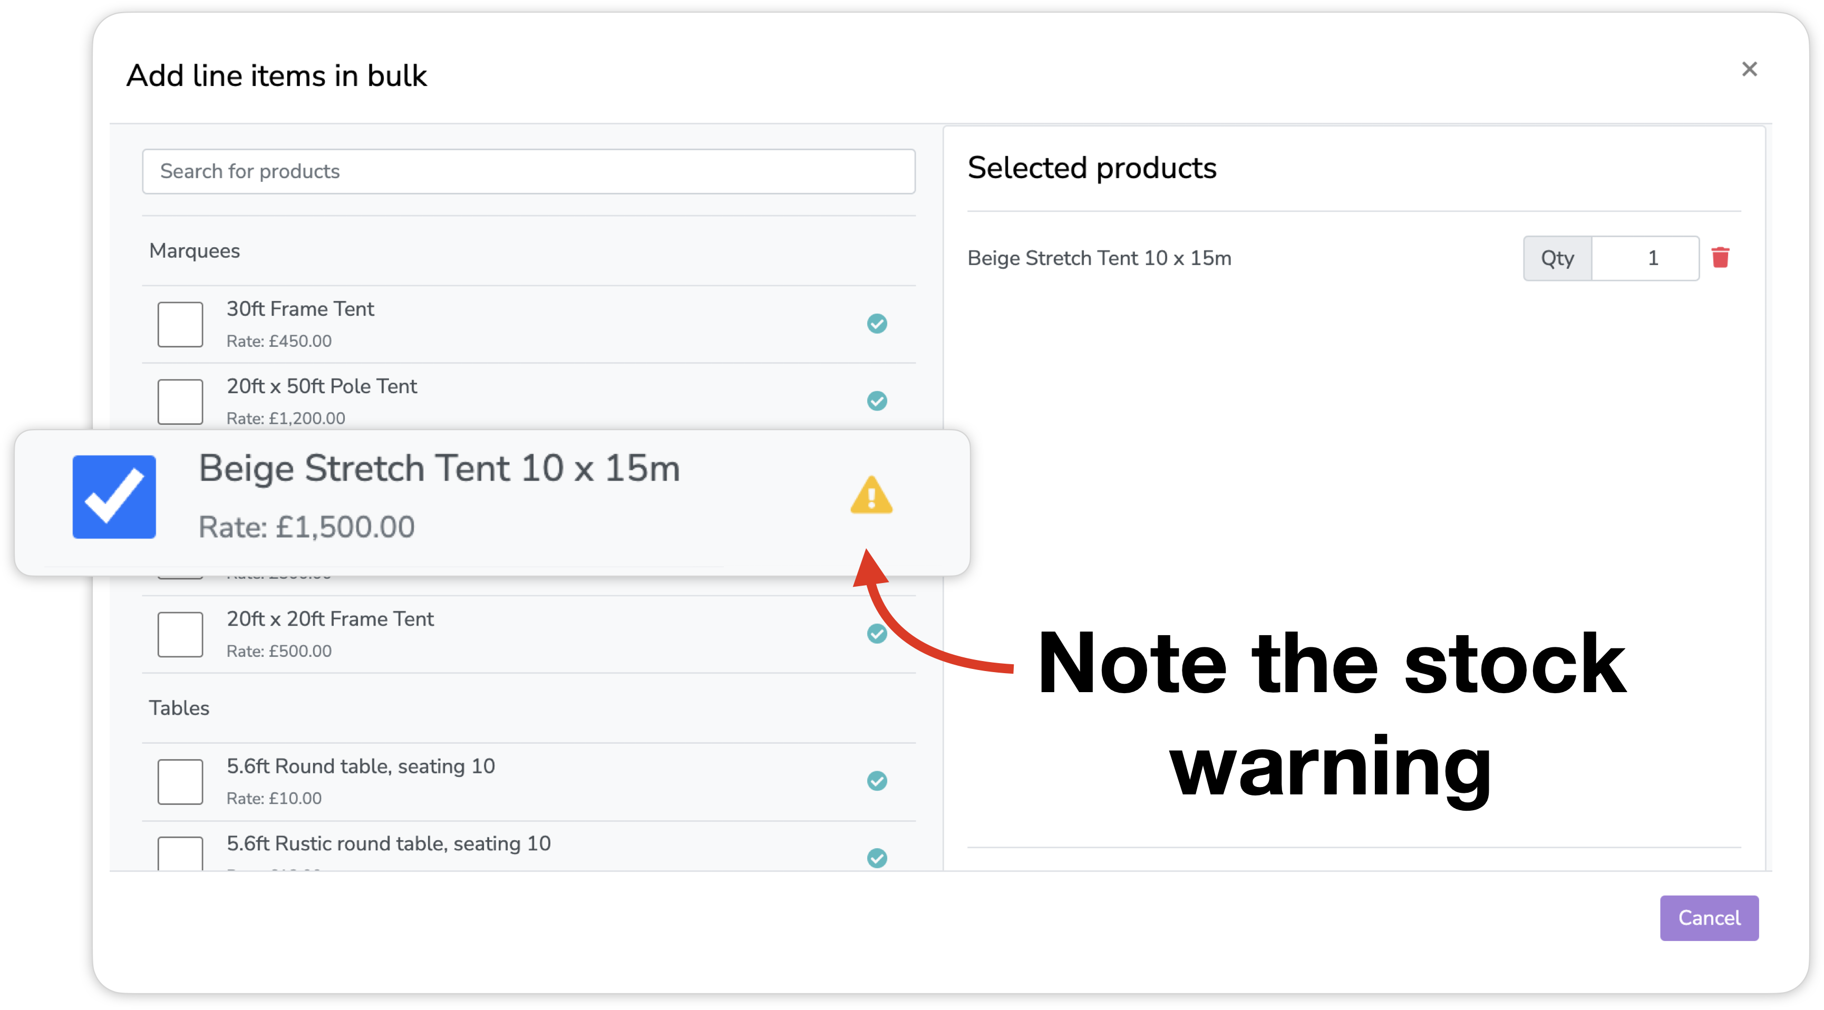1824x1010 pixels.
Task: Click the Cancel button
Action: tap(1709, 918)
